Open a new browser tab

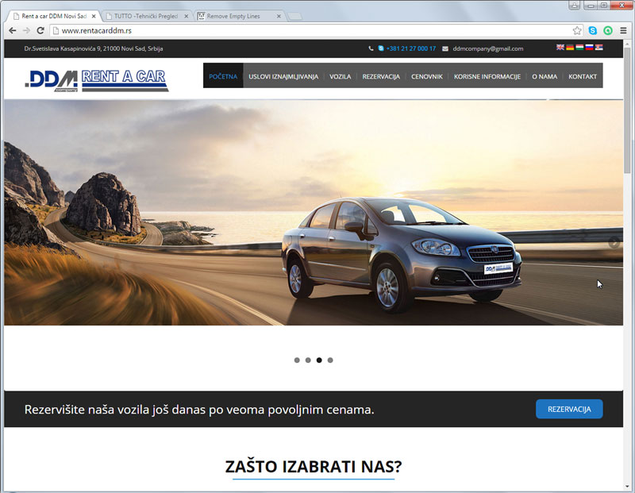[294, 16]
